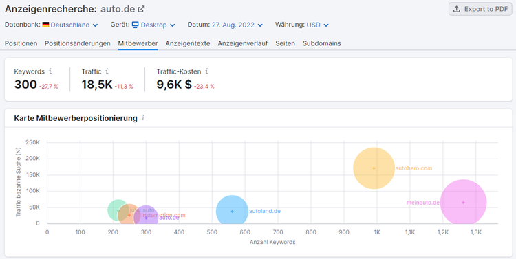
Task: Click the autoland.de chart label
Action: 265,211
